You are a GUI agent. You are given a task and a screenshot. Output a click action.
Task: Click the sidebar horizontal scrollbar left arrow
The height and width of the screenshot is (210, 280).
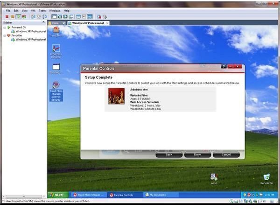pos(4,196)
